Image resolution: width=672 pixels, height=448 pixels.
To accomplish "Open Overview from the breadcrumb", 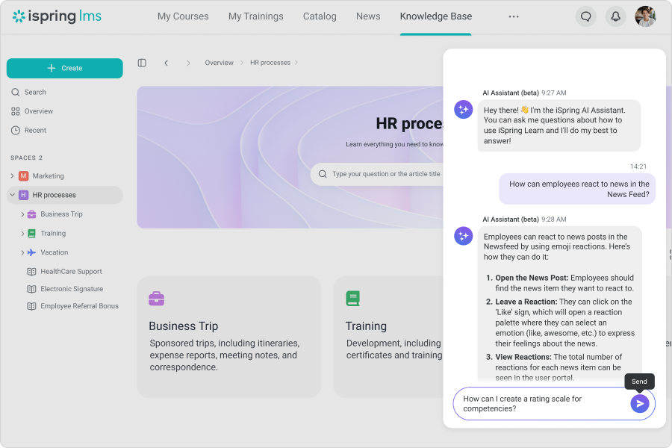I will [x=219, y=63].
